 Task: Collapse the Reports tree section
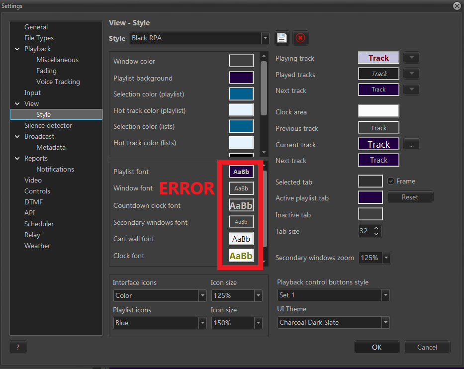[x=17, y=158]
